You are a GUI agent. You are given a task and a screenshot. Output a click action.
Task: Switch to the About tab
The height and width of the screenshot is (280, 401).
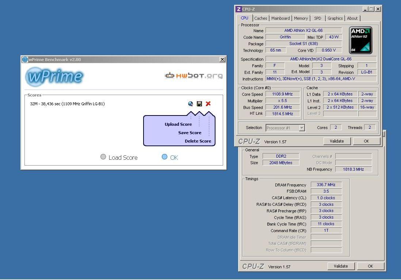coord(352,18)
